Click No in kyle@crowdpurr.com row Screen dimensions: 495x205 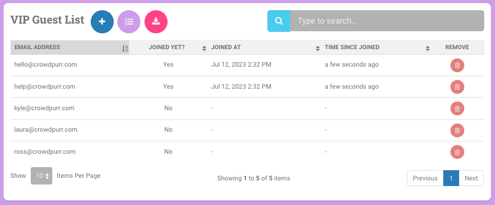point(168,108)
